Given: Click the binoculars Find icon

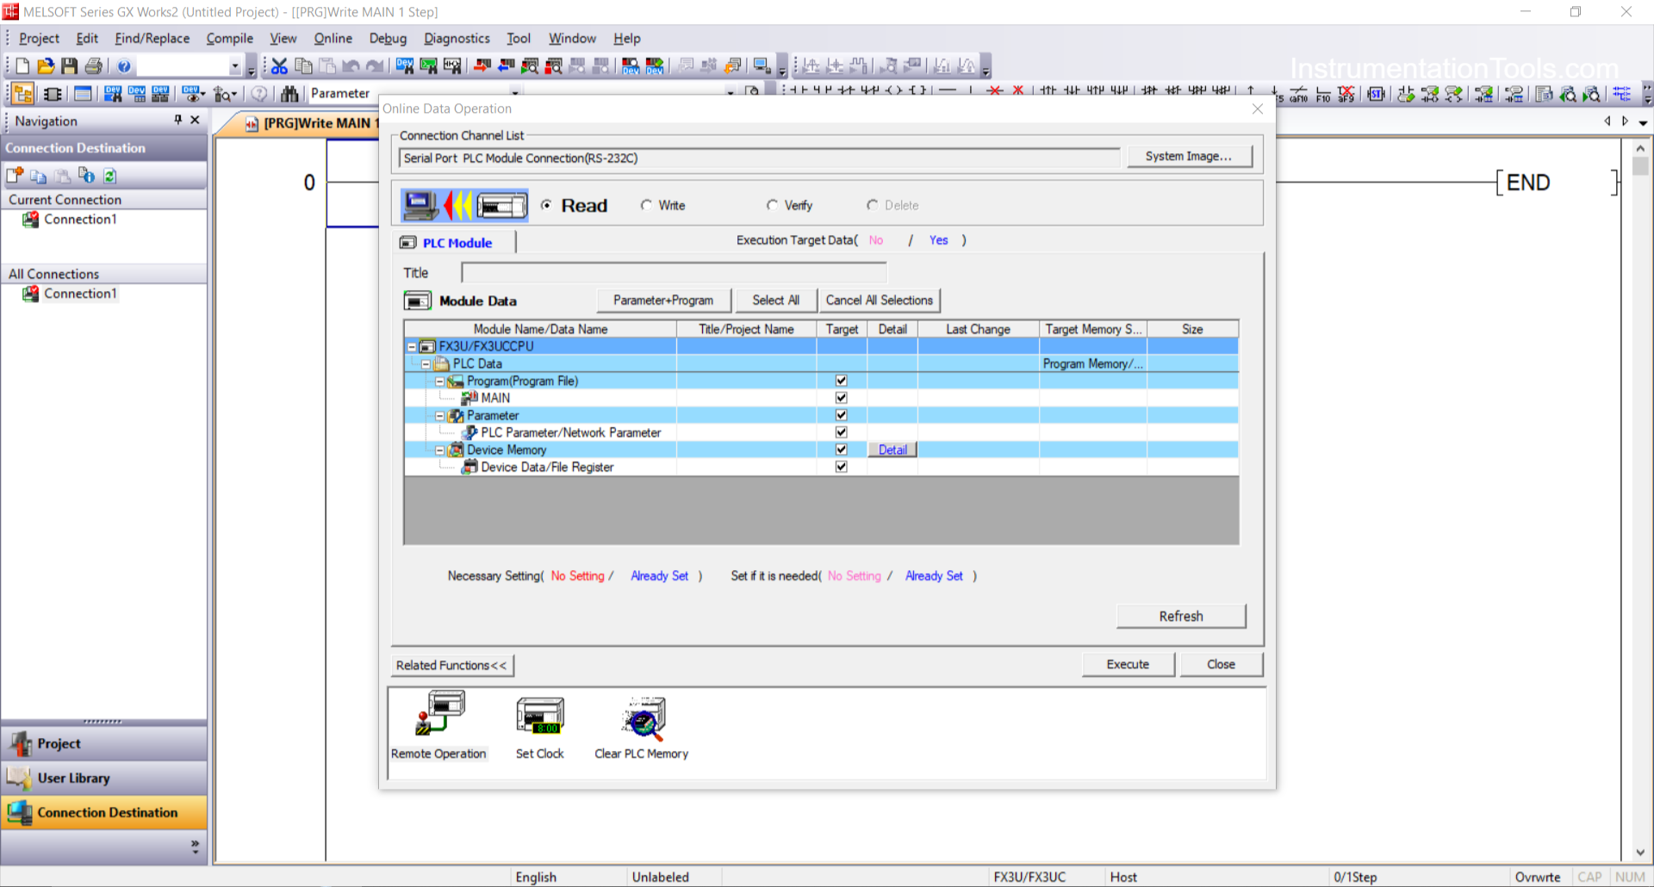Looking at the screenshot, I should (289, 94).
